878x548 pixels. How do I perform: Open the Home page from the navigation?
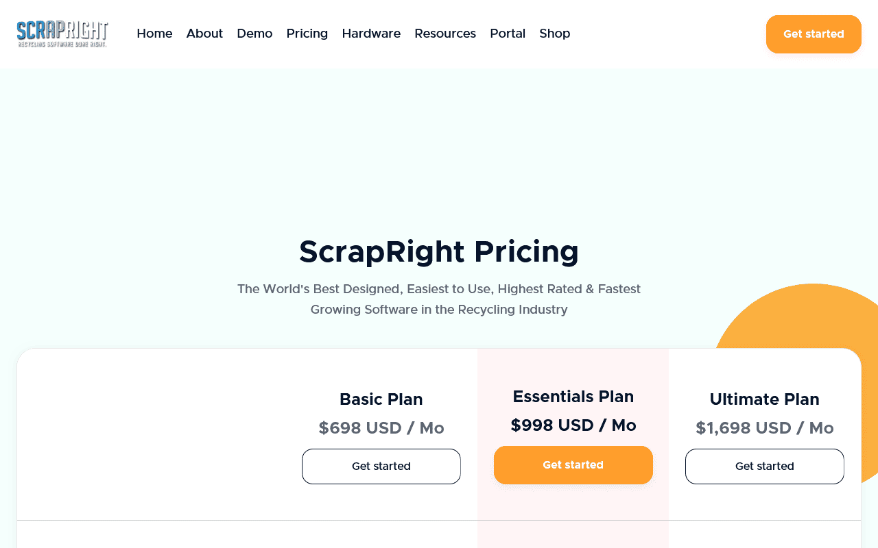tap(154, 33)
